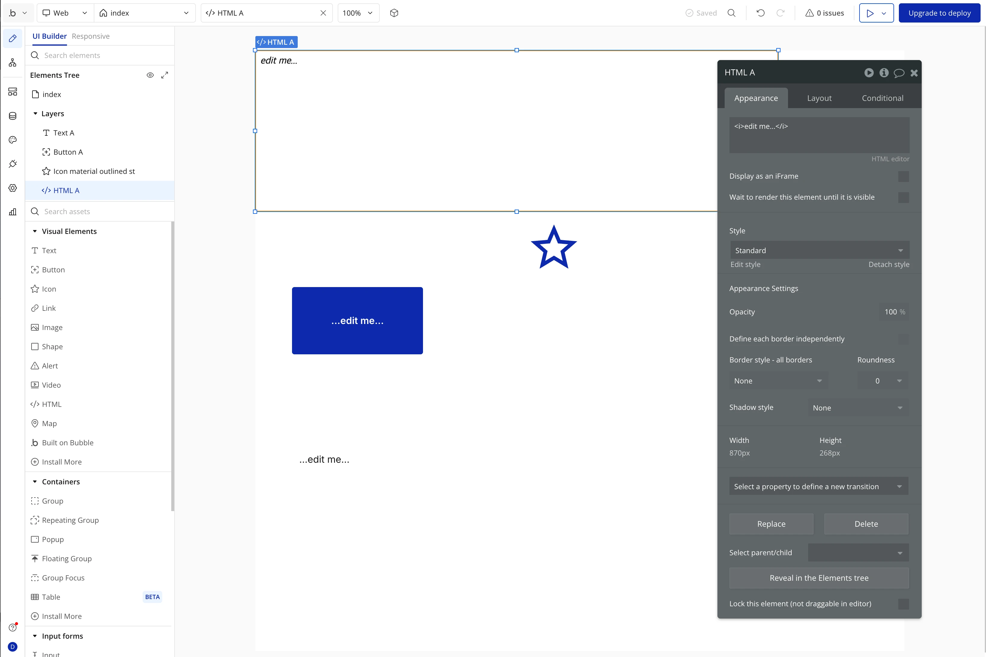Clear the HTML A selection box

[x=323, y=13]
